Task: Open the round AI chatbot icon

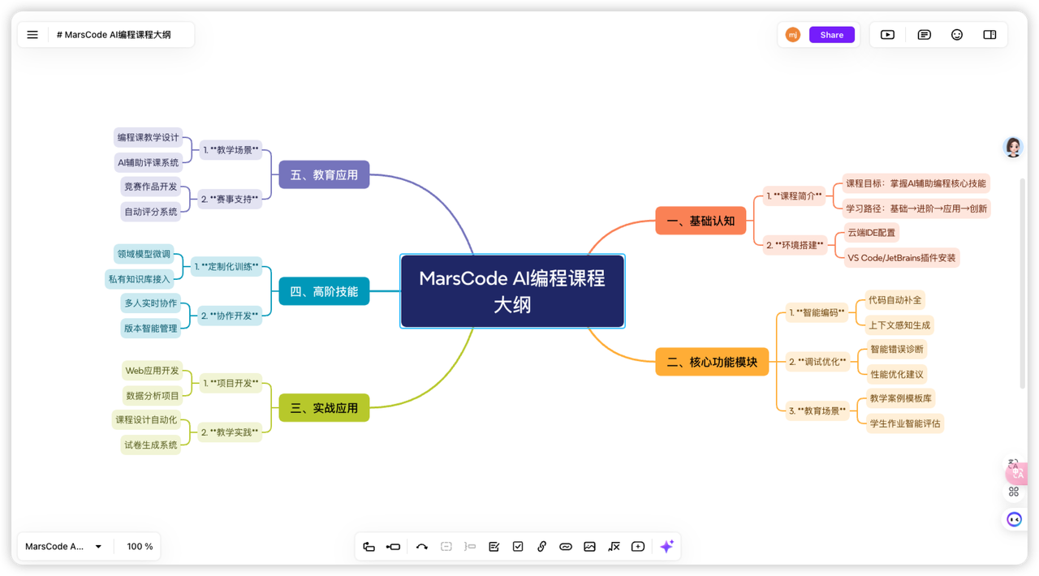Action: tap(1014, 519)
